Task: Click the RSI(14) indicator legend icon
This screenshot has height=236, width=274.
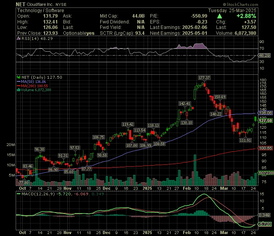Action: tap(18, 38)
